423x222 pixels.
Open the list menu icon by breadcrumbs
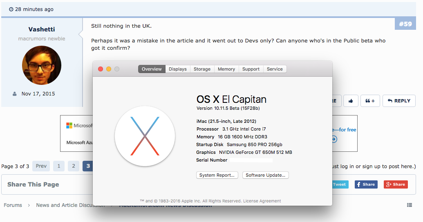click(410, 205)
